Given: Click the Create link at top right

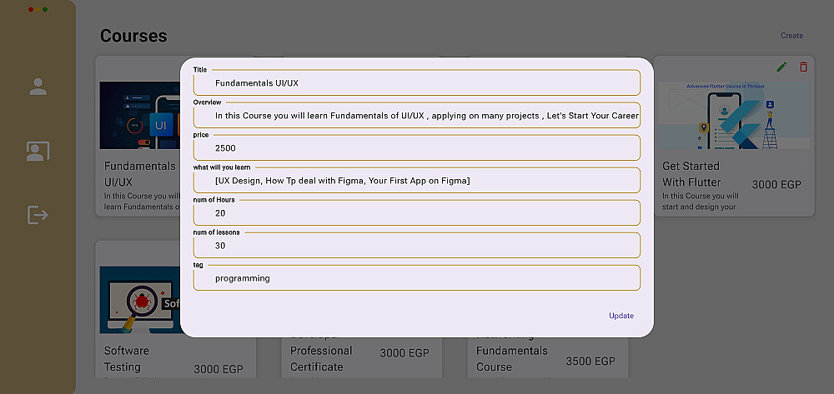Looking at the screenshot, I should pyautogui.click(x=791, y=36).
